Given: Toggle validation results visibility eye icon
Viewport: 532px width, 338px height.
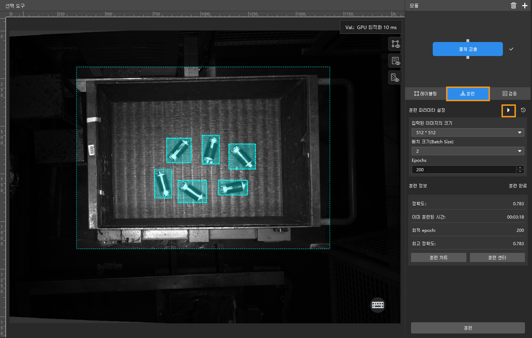Looking at the screenshot, I should pos(395,61).
